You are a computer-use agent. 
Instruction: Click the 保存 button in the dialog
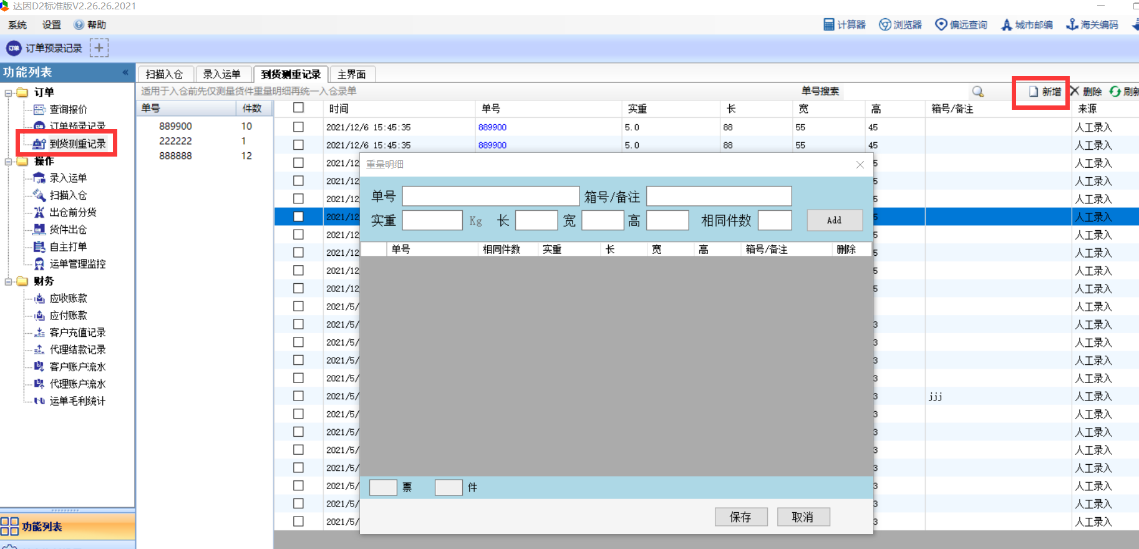pyautogui.click(x=740, y=517)
